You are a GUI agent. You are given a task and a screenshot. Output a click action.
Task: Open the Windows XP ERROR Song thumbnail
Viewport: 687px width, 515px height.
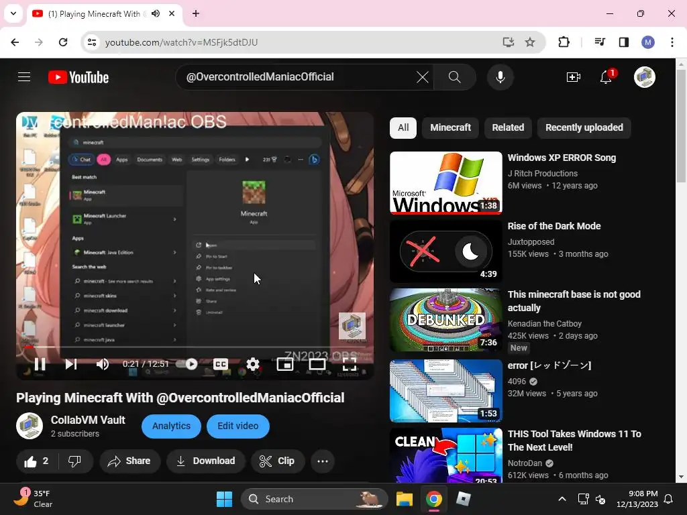click(446, 183)
